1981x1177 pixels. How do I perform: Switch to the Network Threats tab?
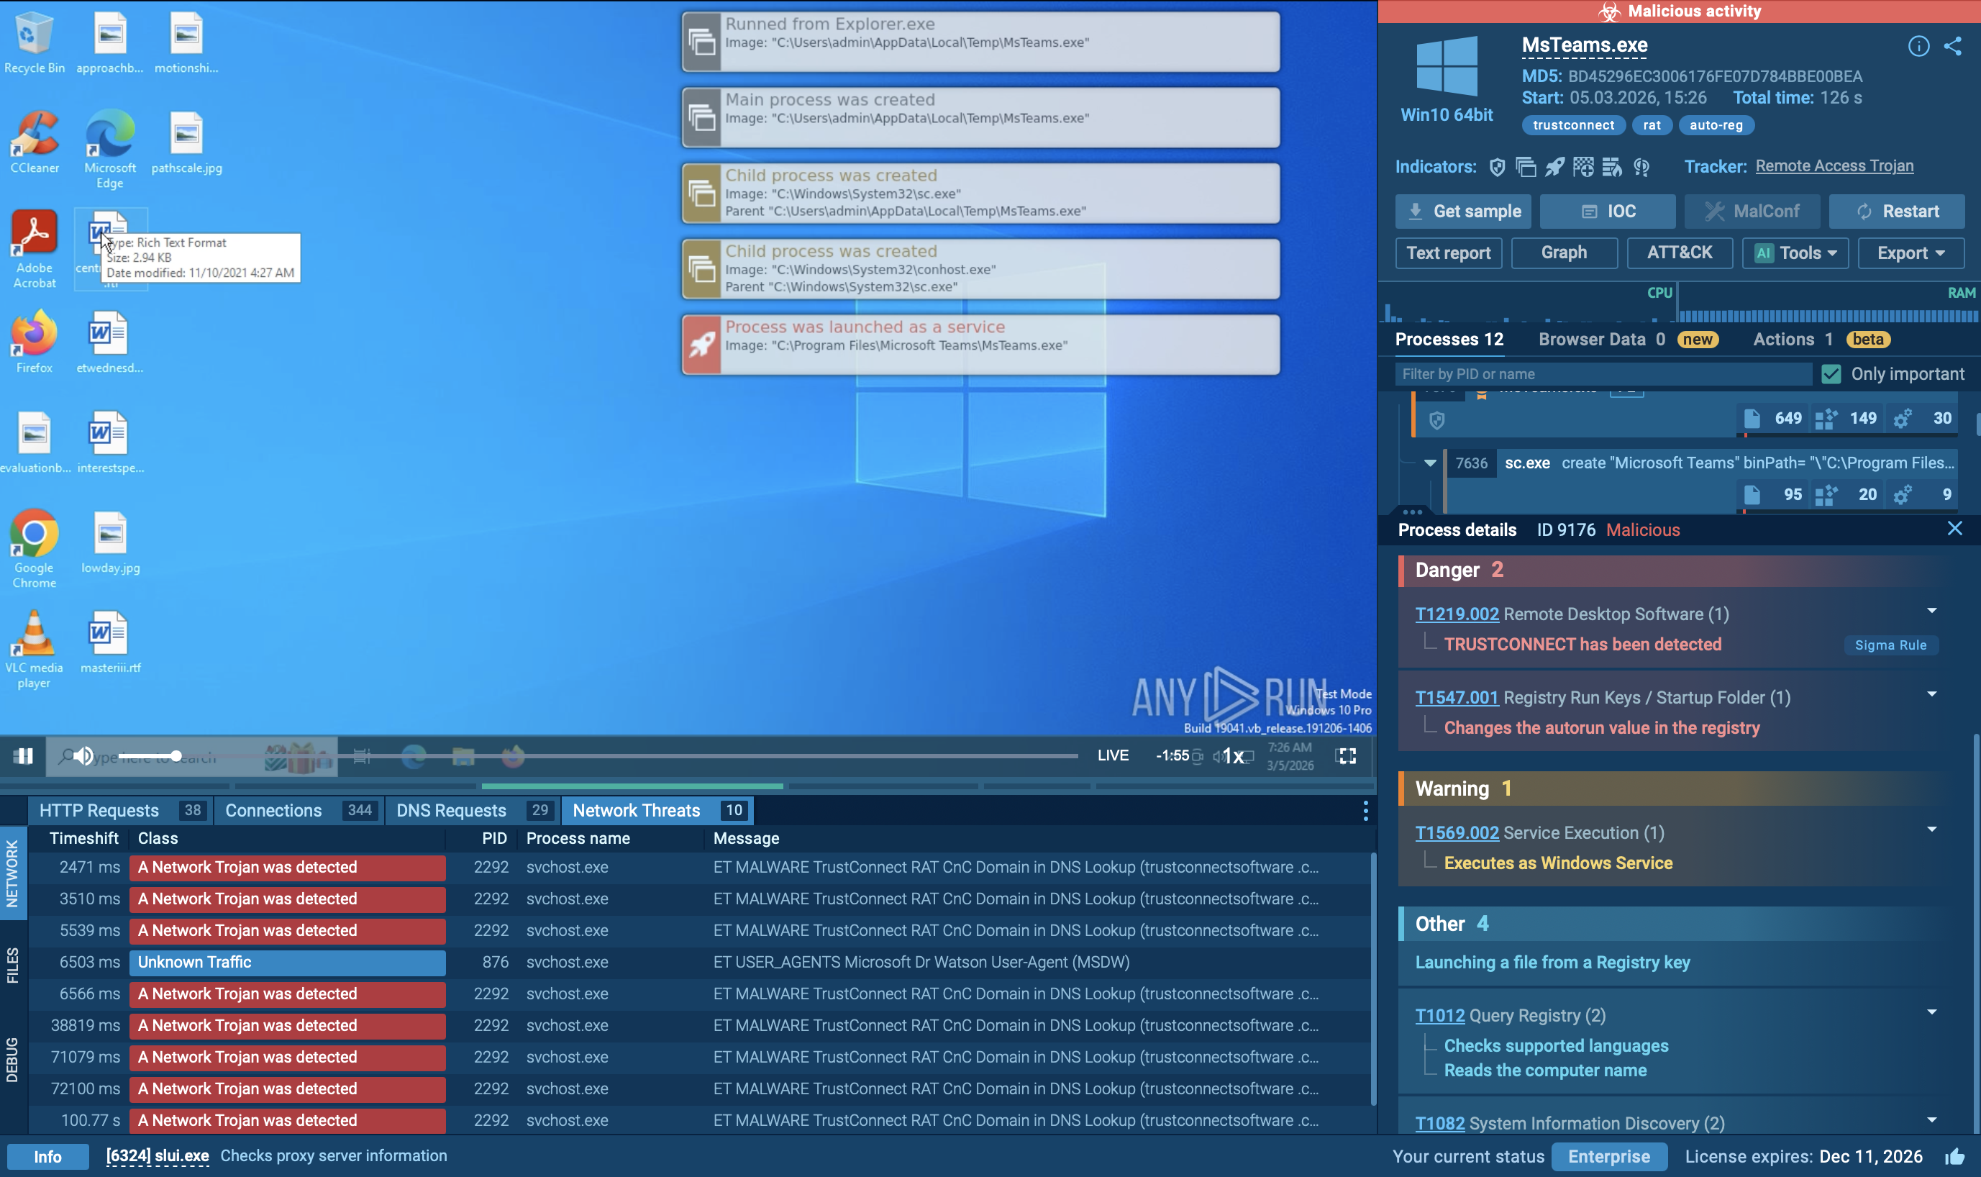[637, 810]
